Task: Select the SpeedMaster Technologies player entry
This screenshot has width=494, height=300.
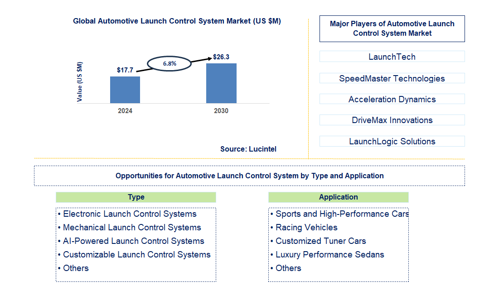Action: (392, 78)
